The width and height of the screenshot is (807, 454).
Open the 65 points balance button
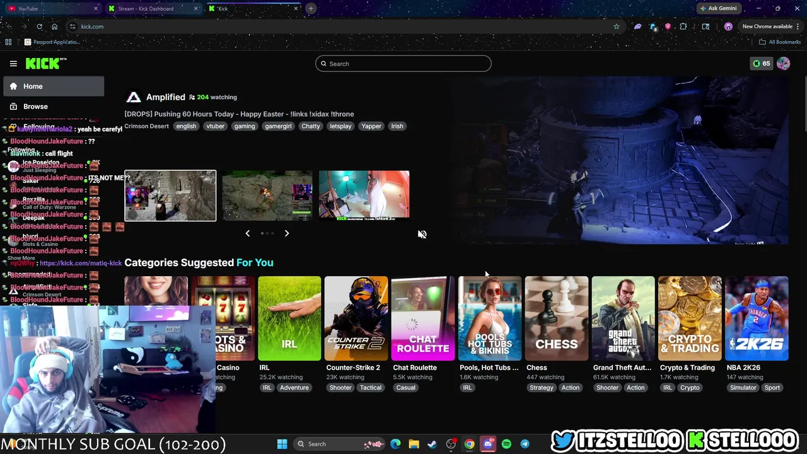click(x=762, y=64)
